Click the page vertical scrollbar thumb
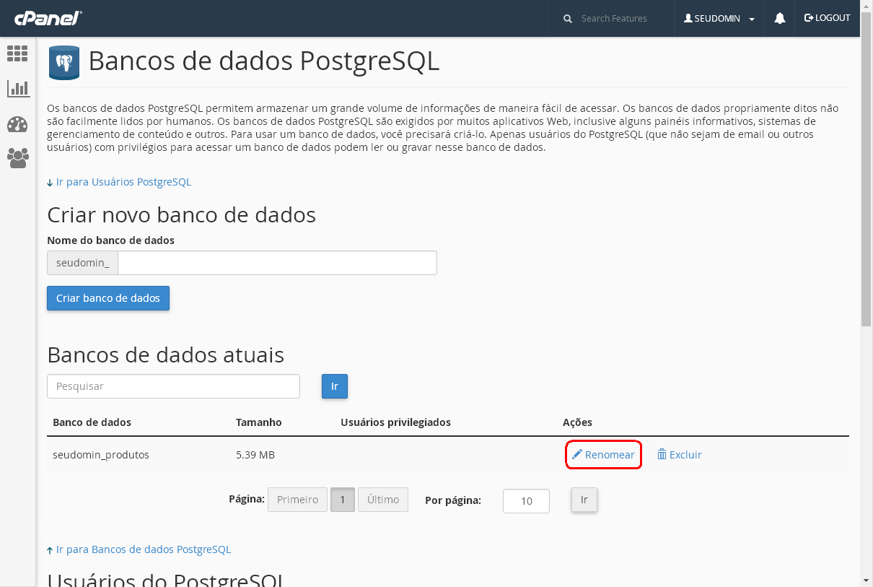This screenshot has width=873, height=587. (867, 170)
